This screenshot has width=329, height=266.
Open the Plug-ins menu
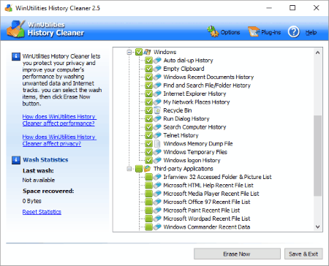click(x=271, y=32)
